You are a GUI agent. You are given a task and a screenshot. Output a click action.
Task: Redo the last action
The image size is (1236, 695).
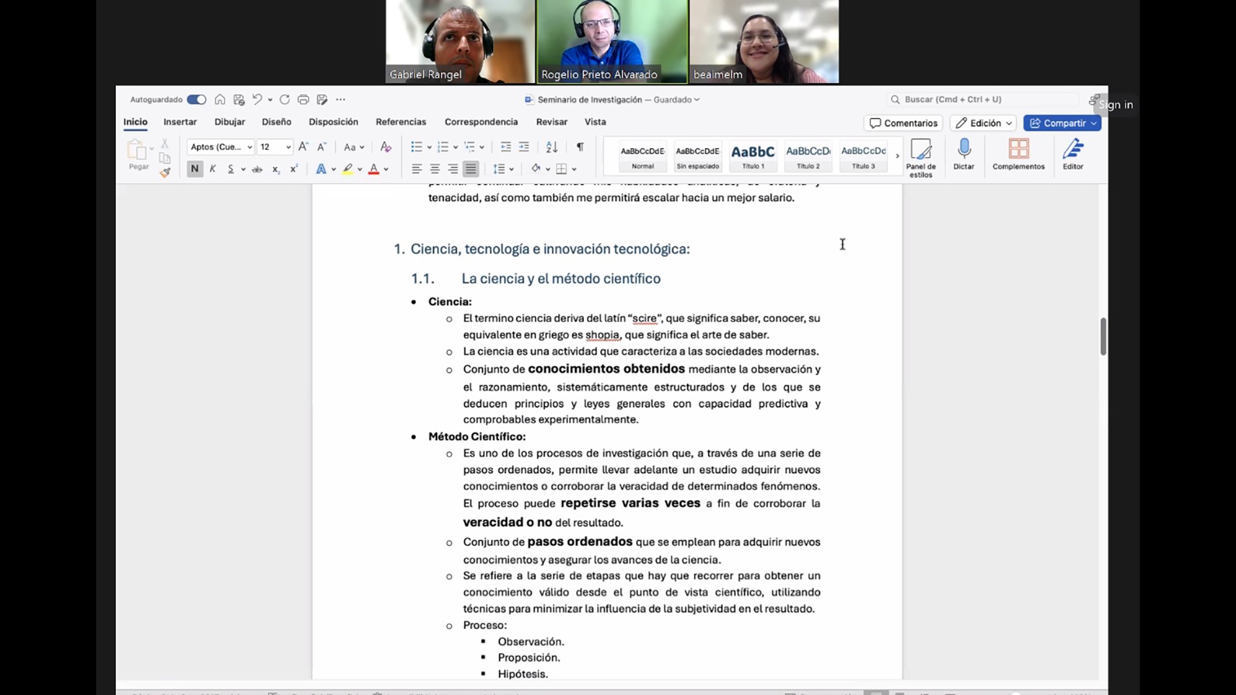pyautogui.click(x=285, y=100)
